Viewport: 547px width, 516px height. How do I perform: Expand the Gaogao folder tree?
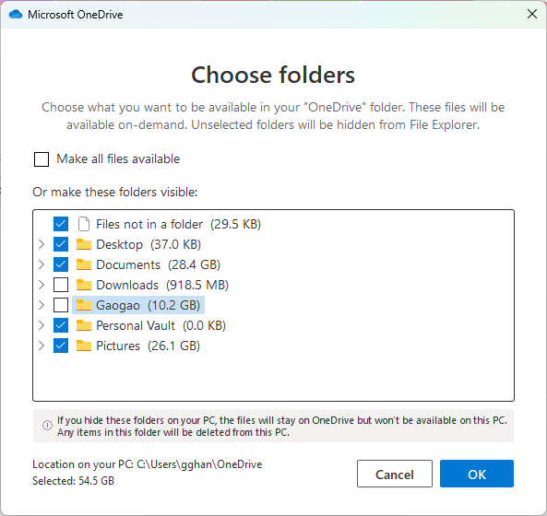coord(42,305)
